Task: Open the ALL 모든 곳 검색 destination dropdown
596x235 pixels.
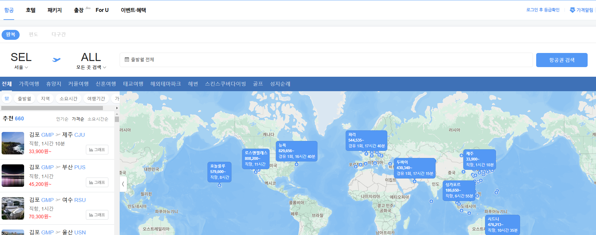Action: (x=91, y=61)
